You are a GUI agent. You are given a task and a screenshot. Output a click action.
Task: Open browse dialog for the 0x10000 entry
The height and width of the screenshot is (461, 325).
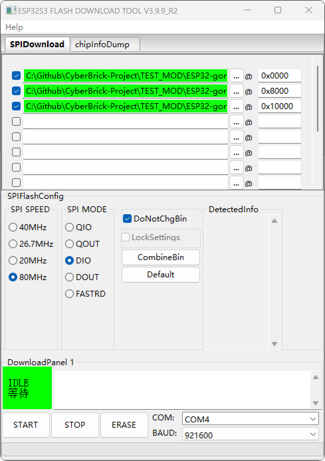pyautogui.click(x=236, y=106)
